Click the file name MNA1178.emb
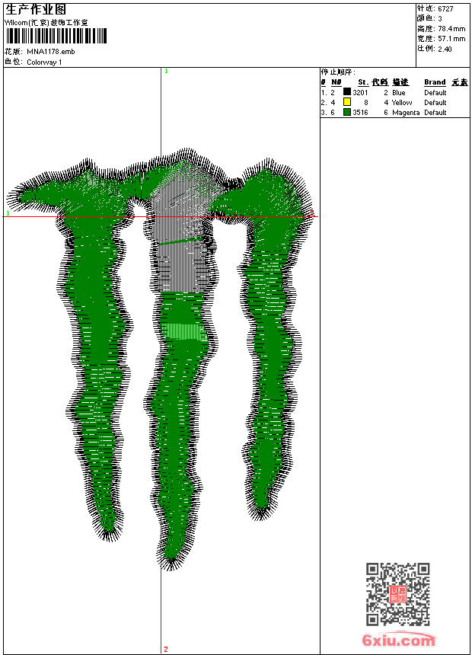Screen dimensions: 472x655 tap(51, 52)
